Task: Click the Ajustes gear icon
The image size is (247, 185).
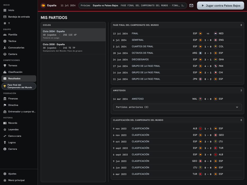Action: (x=5, y=174)
